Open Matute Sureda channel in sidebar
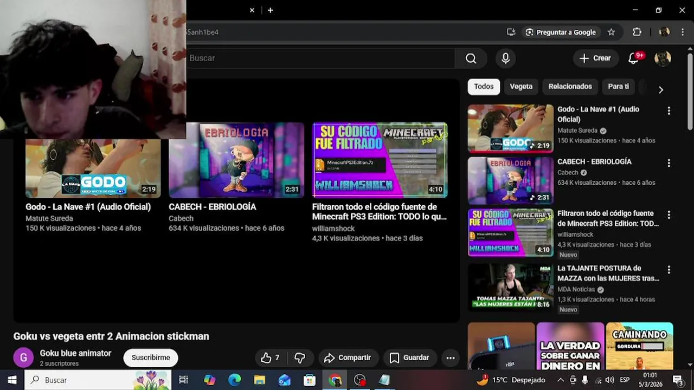The image size is (694, 390). point(577,131)
